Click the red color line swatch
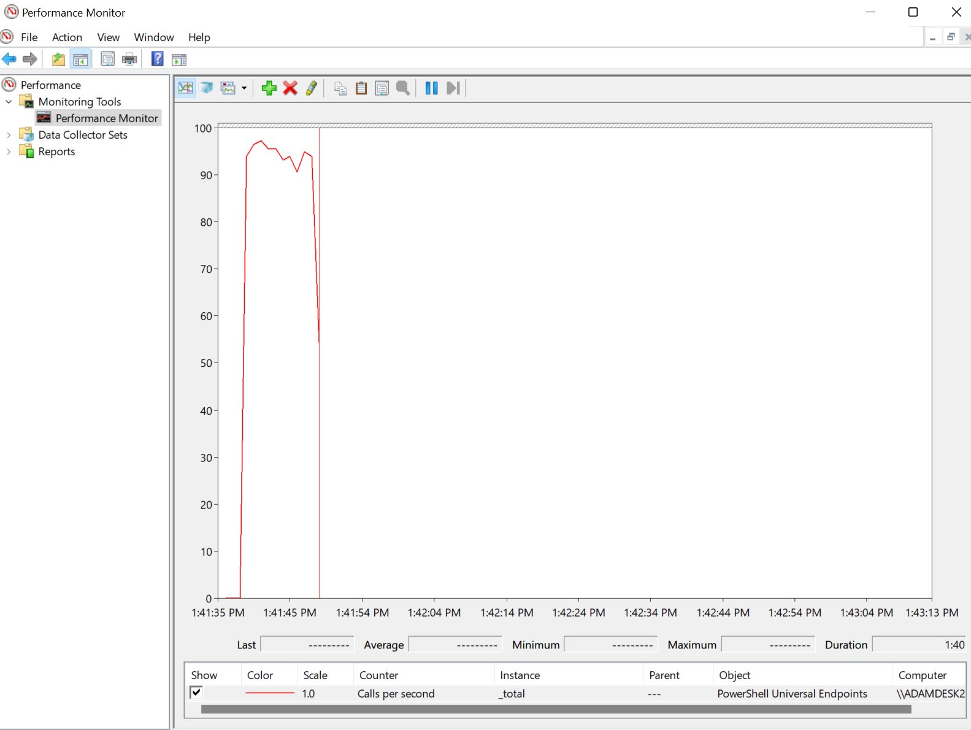Screen dimensions: 971x730 270,693
